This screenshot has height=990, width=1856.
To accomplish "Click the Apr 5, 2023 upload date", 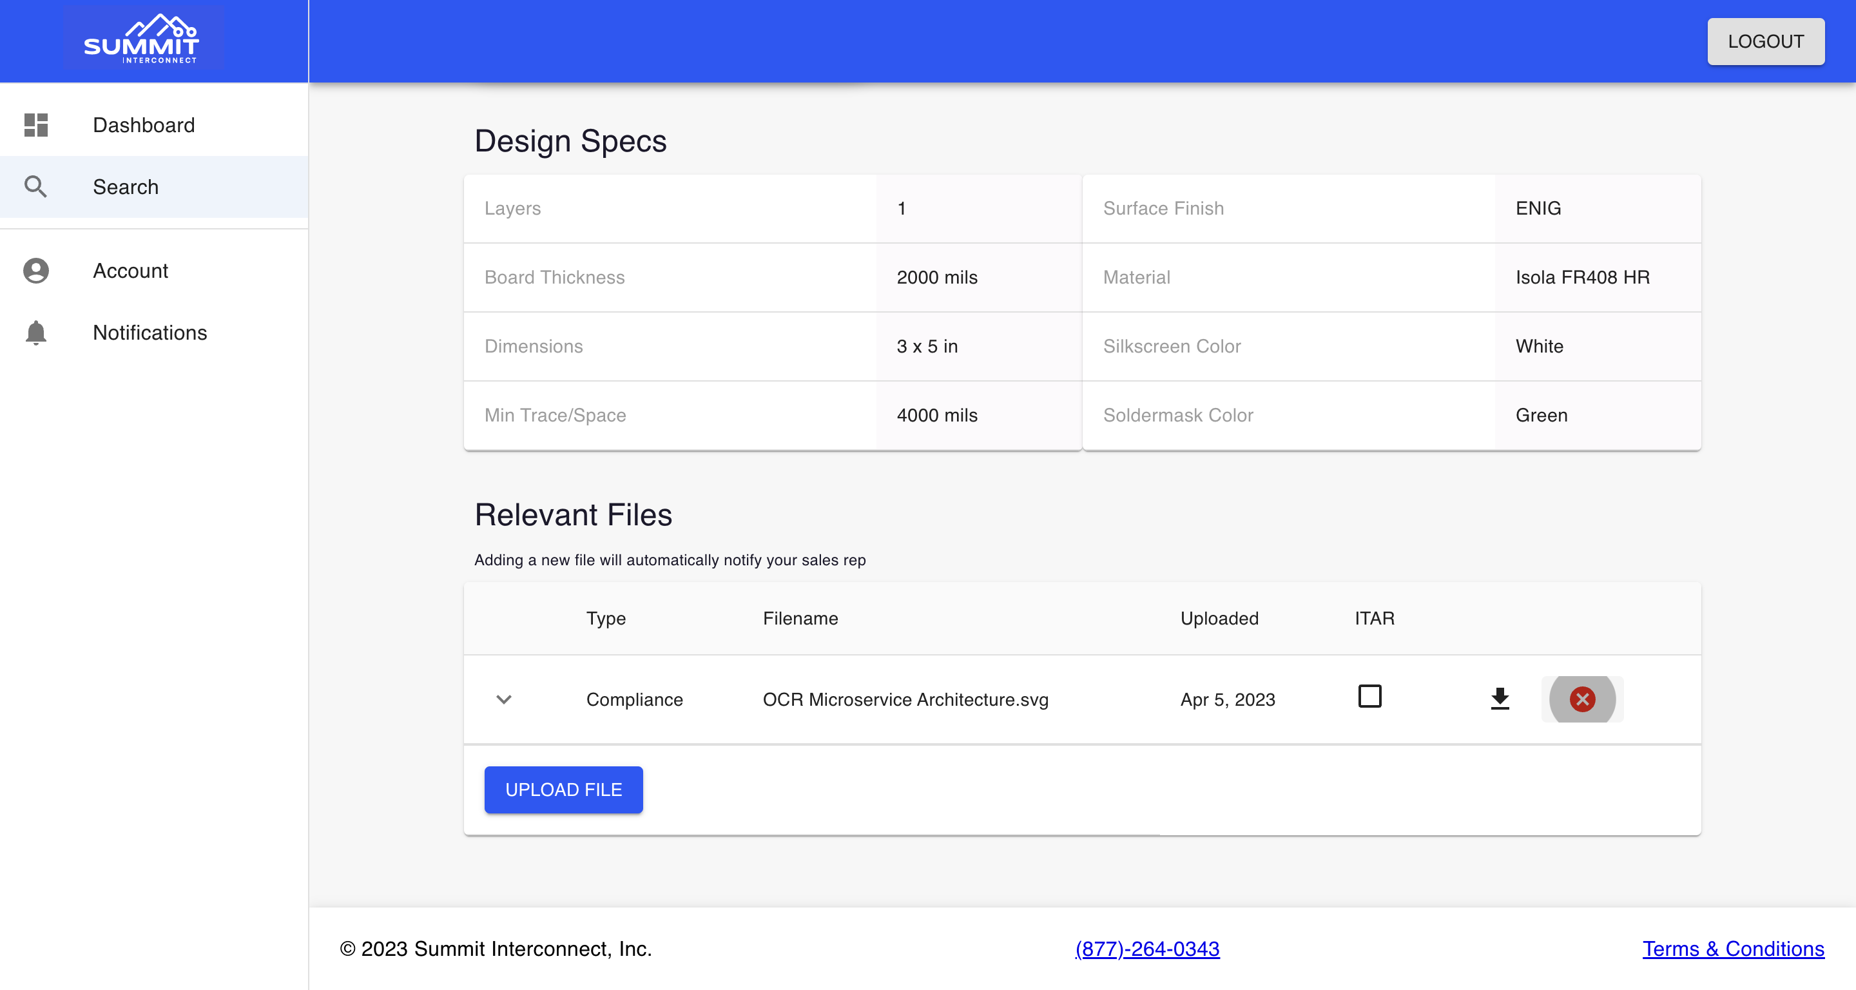I will pyautogui.click(x=1228, y=699).
